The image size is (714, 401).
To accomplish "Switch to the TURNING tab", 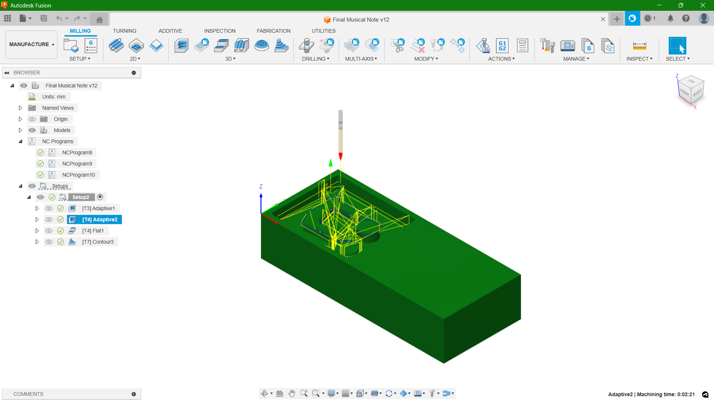I will [x=125, y=31].
